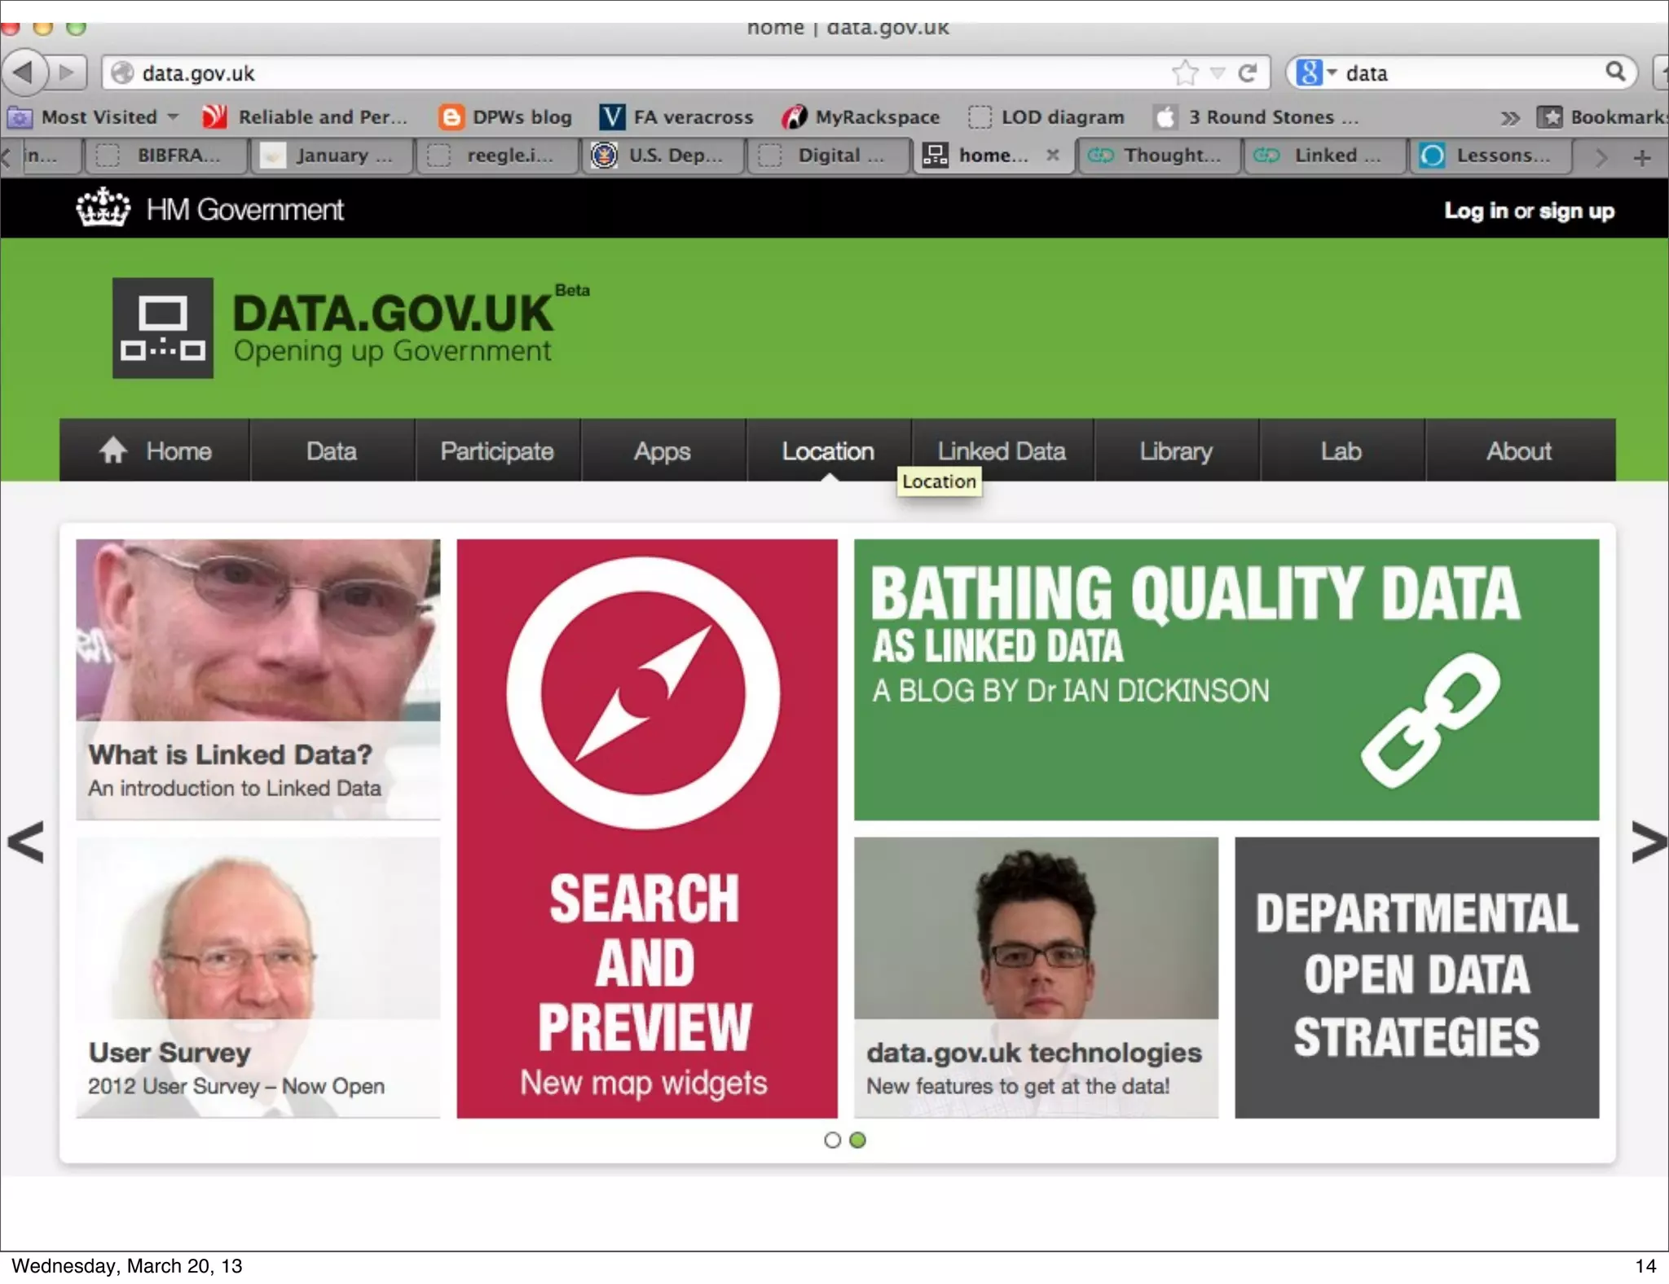Image resolution: width=1669 pixels, height=1284 pixels.
Task: Click the browser back arrow button
Action: (x=23, y=73)
